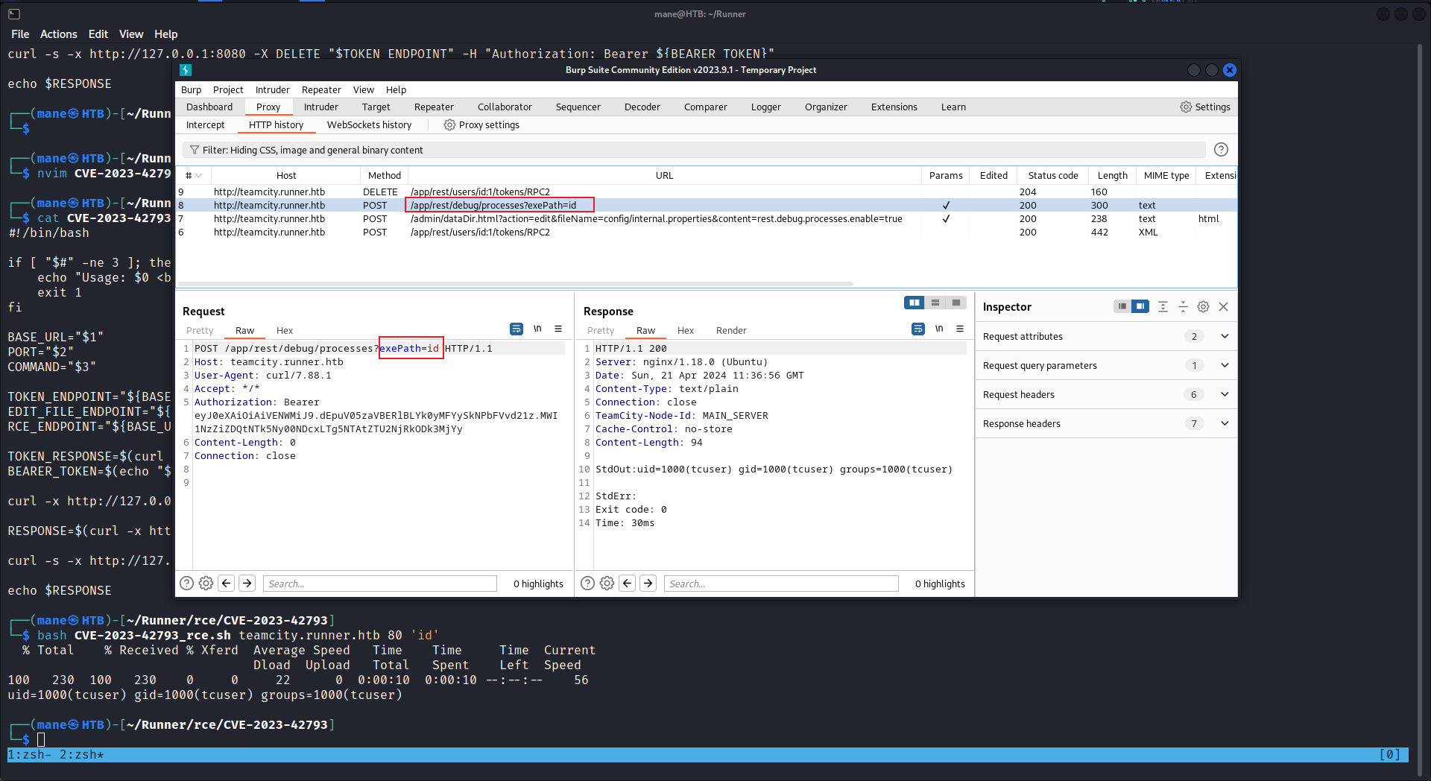Switch Request view to Hex
The image size is (1431, 781).
pyautogui.click(x=285, y=330)
